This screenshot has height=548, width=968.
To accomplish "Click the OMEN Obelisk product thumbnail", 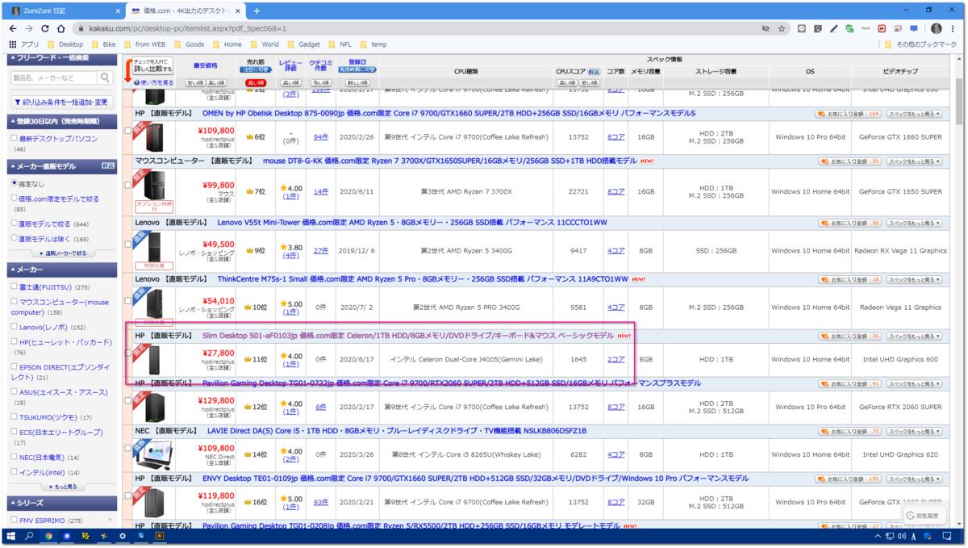I will point(153,137).
